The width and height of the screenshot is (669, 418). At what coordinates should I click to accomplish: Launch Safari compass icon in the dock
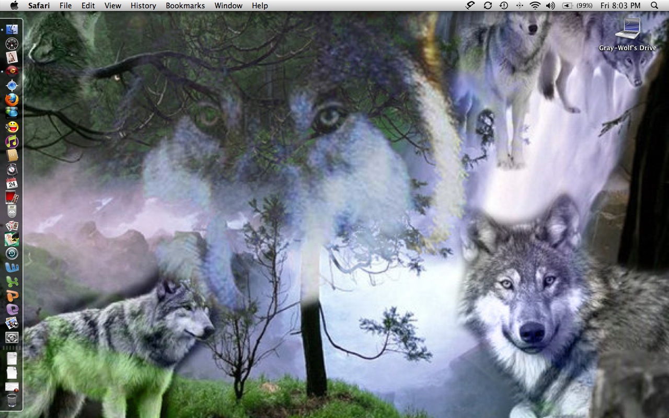pos(12,85)
